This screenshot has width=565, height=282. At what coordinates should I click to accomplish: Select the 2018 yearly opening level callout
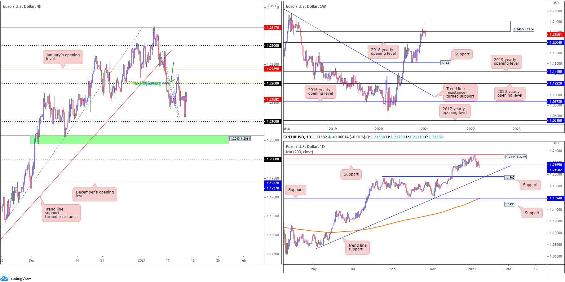click(x=383, y=51)
